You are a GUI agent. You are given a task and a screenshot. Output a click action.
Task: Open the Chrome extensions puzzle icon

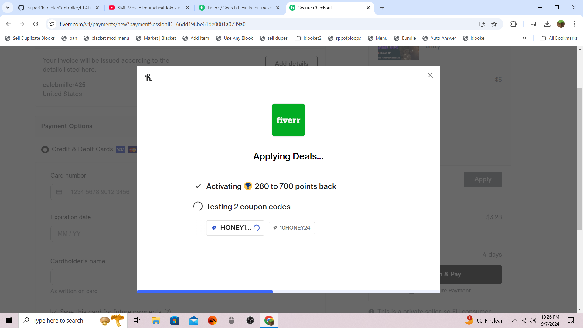[513, 24]
